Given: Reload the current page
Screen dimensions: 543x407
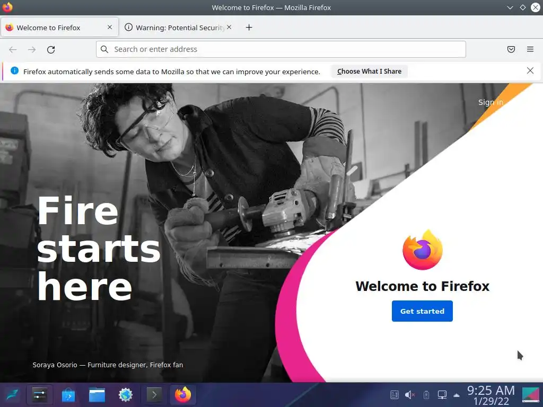Looking at the screenshot, I should coord(51,49).
